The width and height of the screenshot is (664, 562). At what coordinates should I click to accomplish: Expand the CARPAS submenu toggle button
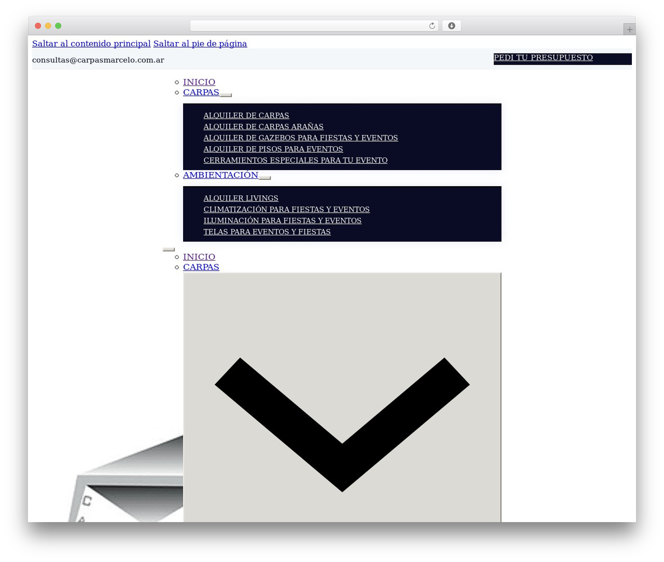click(226, 95)
